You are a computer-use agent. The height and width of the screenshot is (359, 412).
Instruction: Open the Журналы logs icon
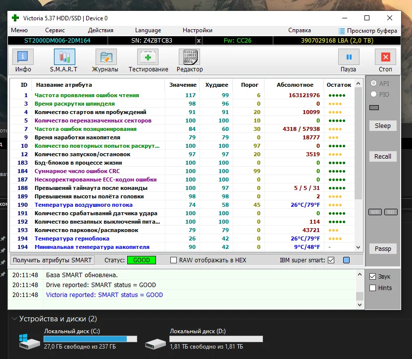pos(106,57)
